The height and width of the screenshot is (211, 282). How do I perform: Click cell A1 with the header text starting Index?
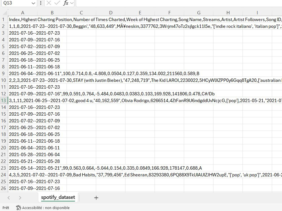point(23,20)
